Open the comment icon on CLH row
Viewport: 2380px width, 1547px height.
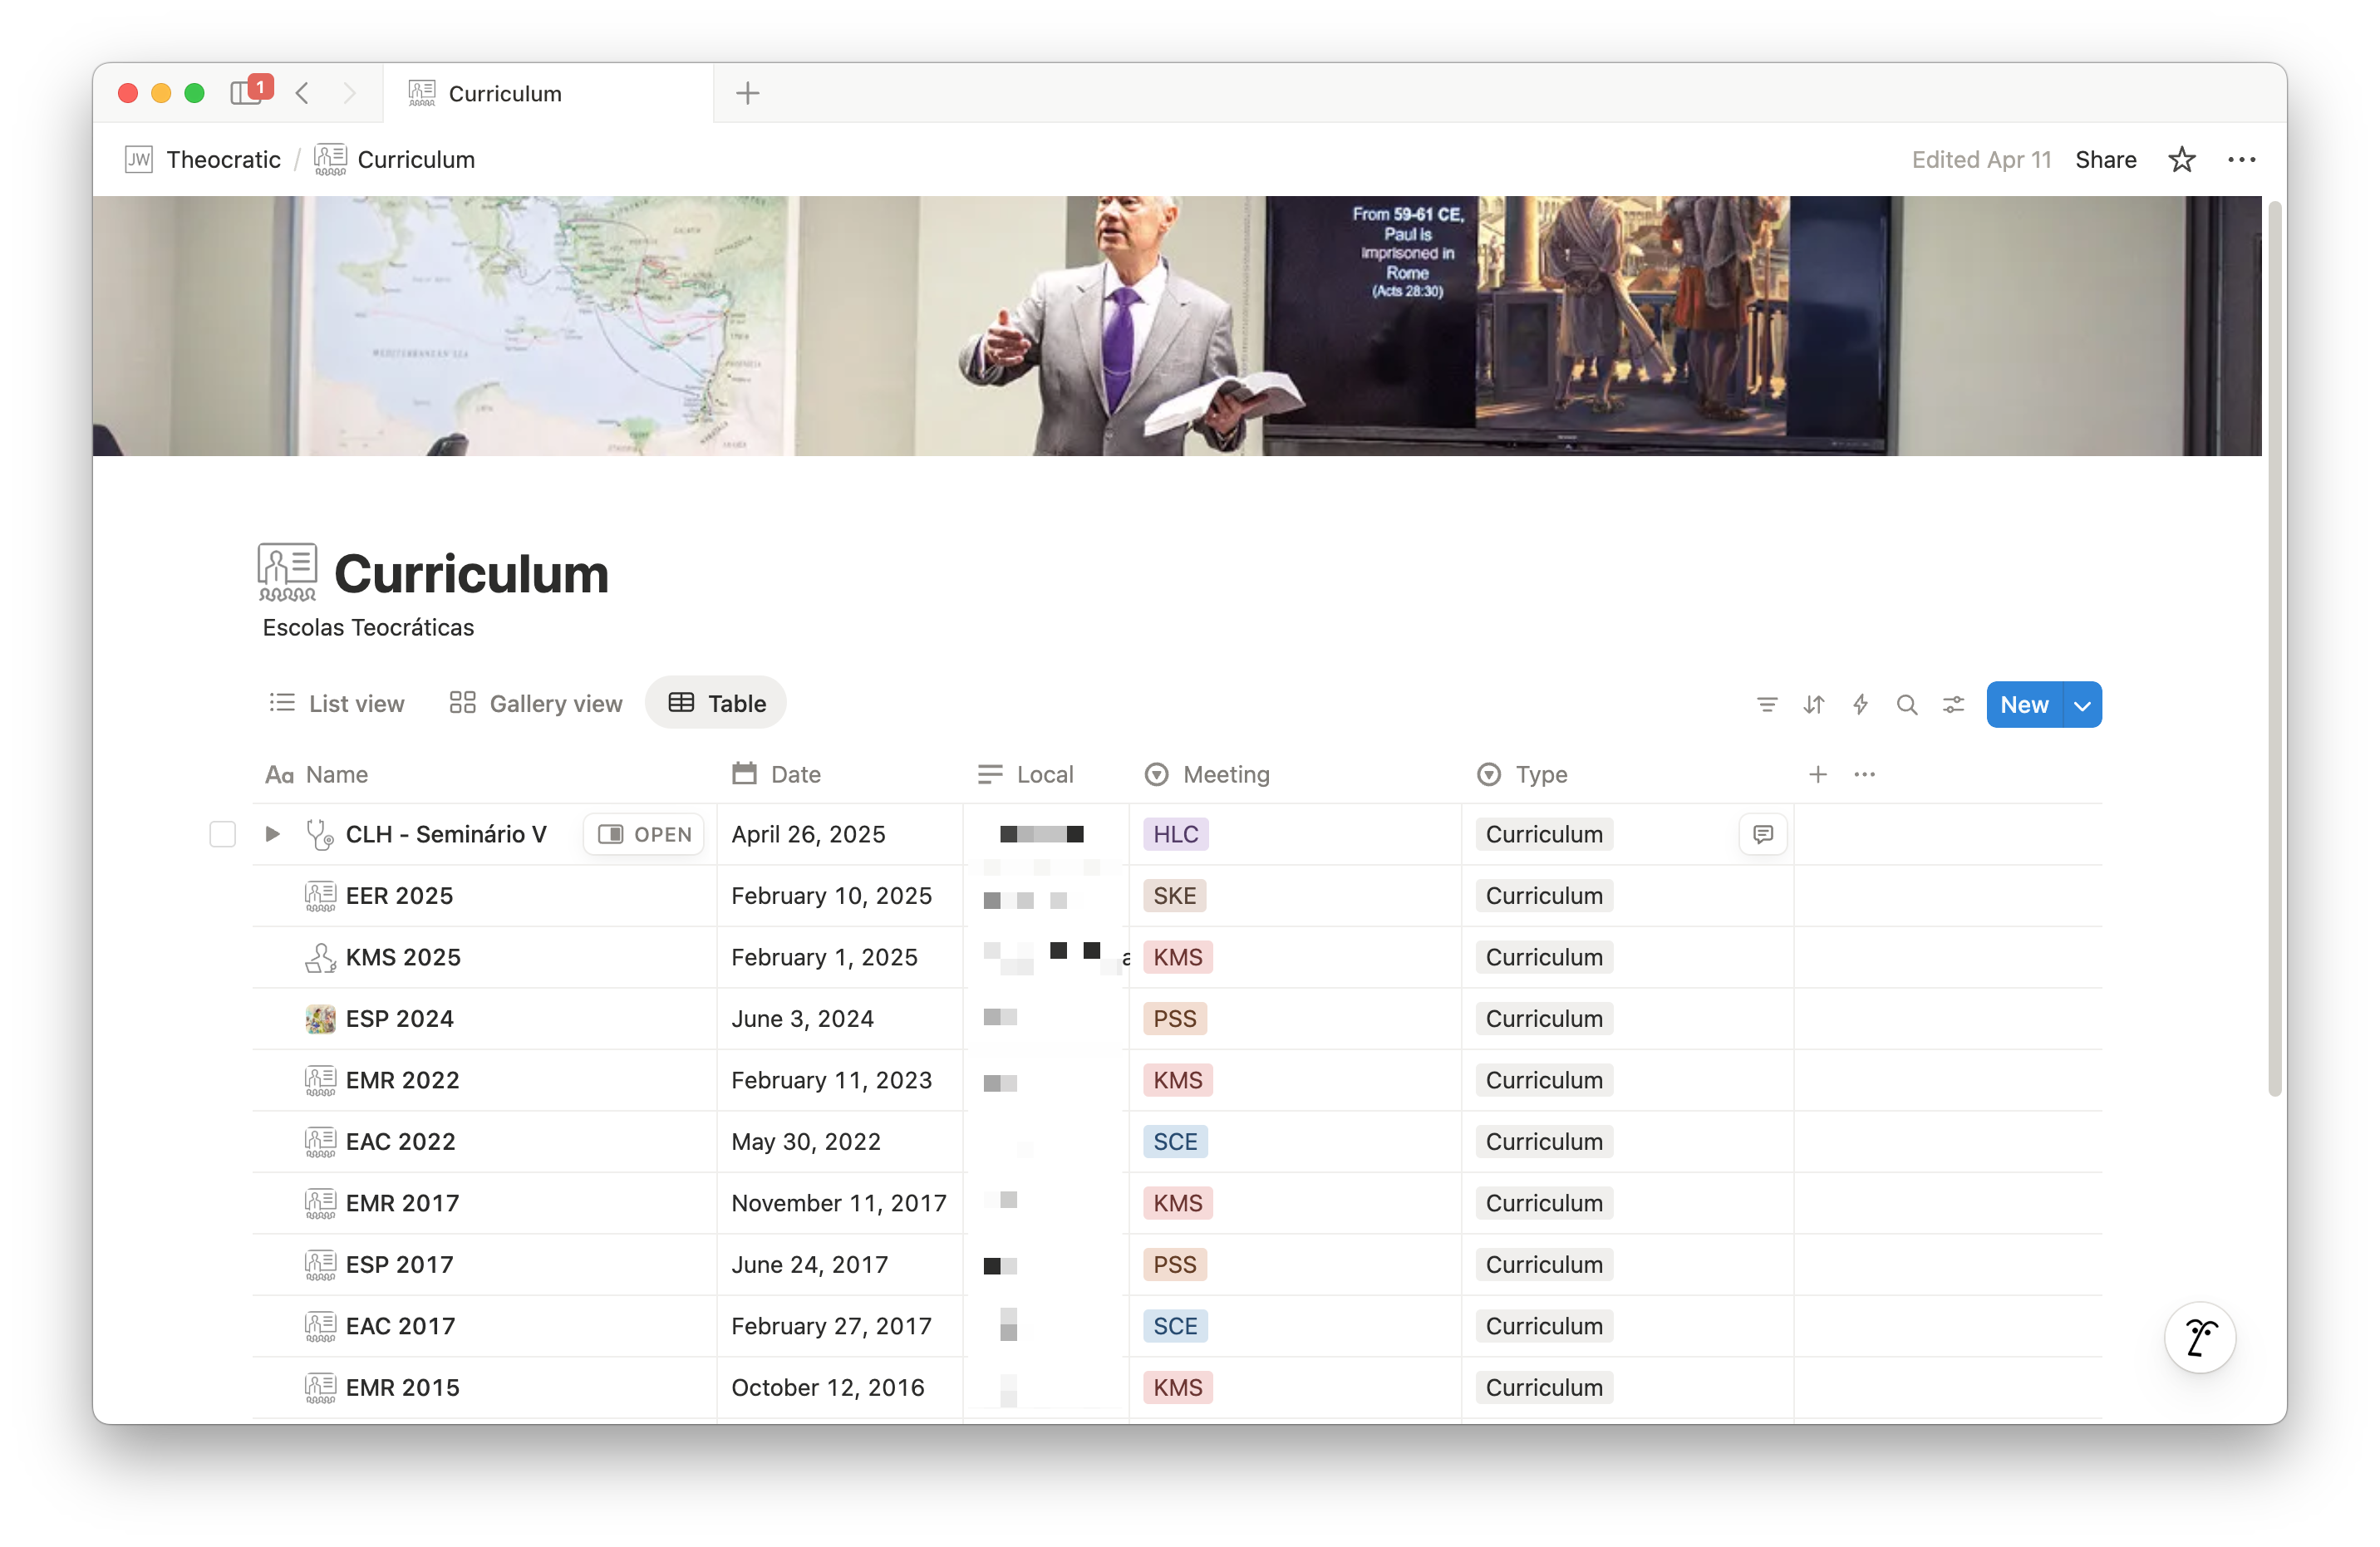[x=1762, y=834]
